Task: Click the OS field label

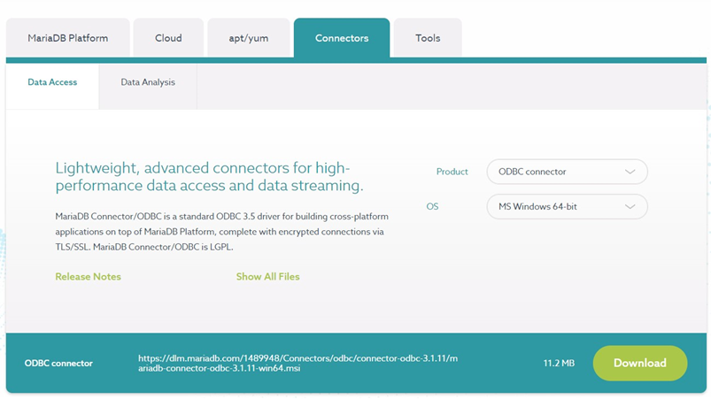Action: (x=432, y=207)
